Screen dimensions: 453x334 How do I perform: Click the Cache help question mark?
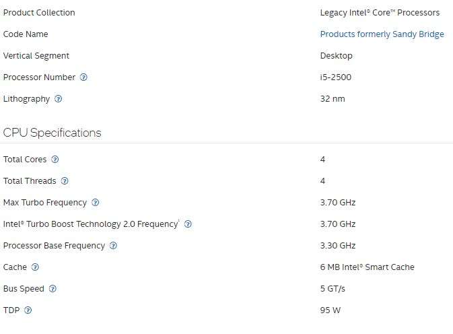click(35, 267)
